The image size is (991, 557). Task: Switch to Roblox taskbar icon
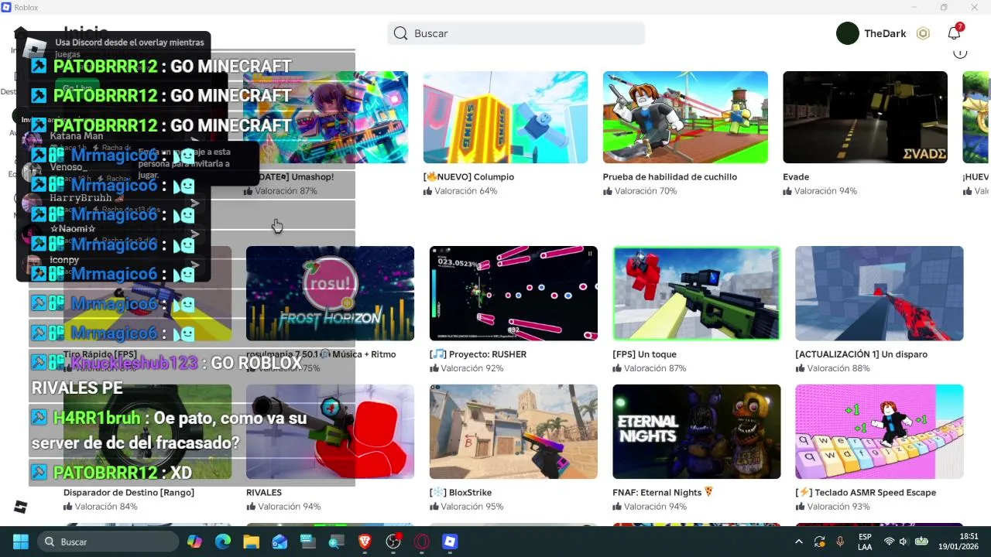point(450,542)
